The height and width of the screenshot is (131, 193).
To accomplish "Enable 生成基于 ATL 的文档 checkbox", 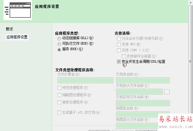I will (x=59, y=113).
